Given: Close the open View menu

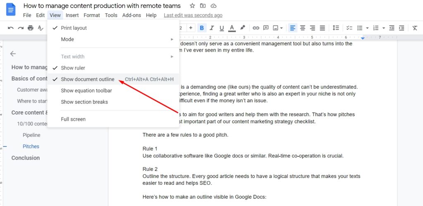Looking at the screenshot, I should coord(55,15).
